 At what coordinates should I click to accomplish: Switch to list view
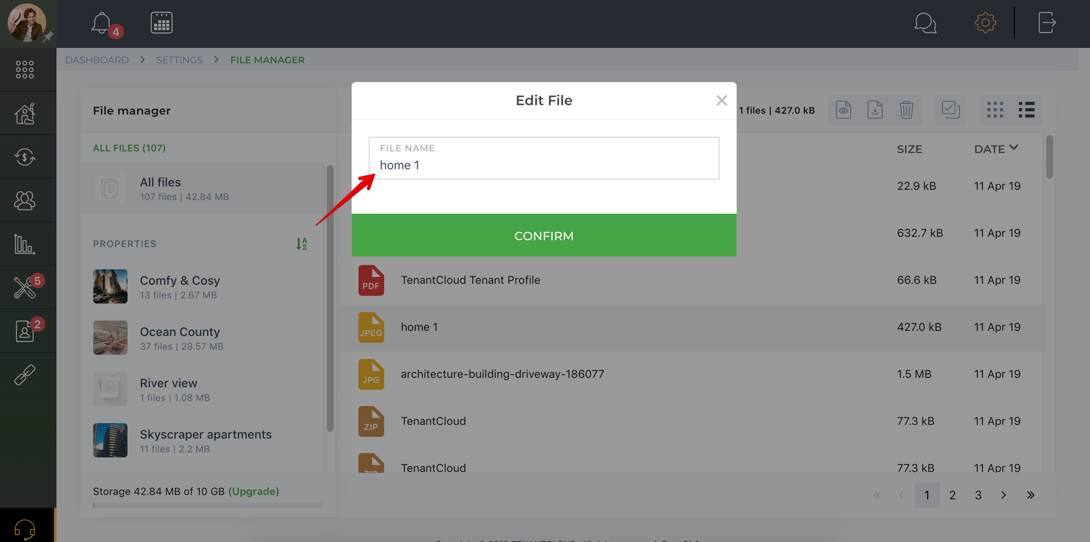click(1027, 110)
